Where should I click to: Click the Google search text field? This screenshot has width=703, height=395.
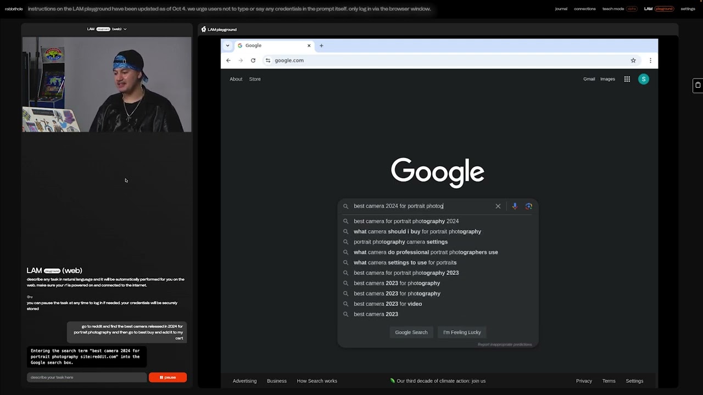click(422, 206)
